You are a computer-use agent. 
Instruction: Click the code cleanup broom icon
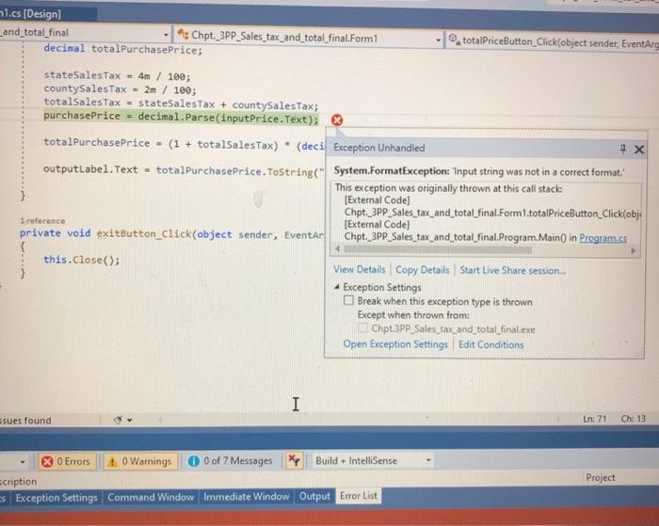click(118, 420)
